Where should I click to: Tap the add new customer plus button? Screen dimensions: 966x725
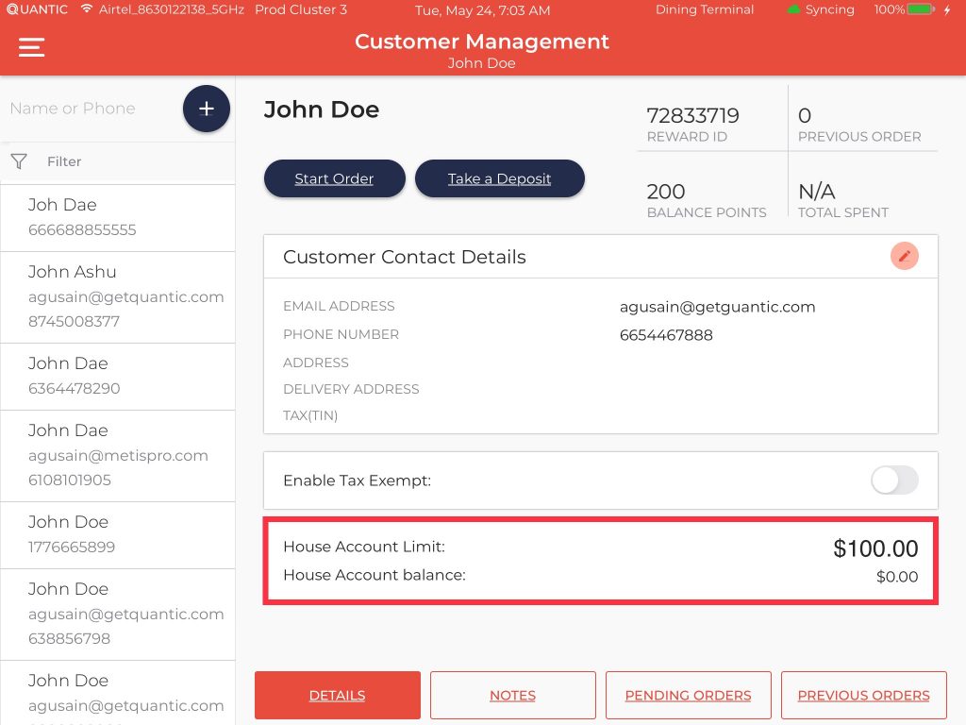tap(207, 109)
